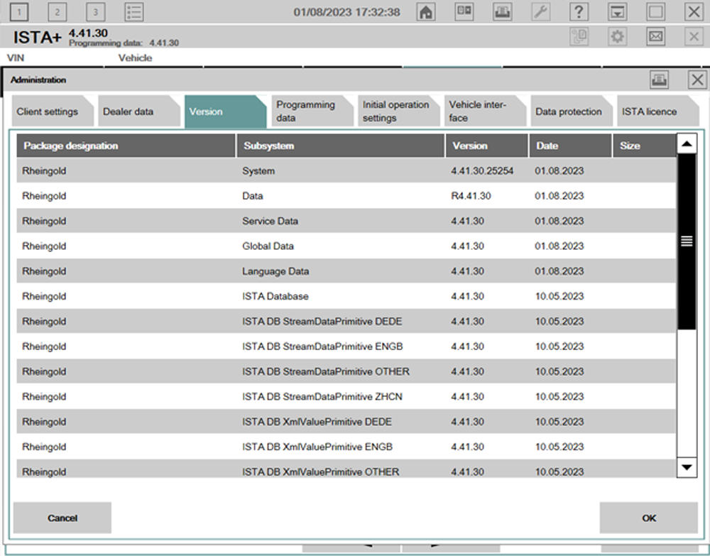This screenshot has width=710, height=556.
Task: Select XmlValuePrimitive OTHER row
Action: coord(346,470)
